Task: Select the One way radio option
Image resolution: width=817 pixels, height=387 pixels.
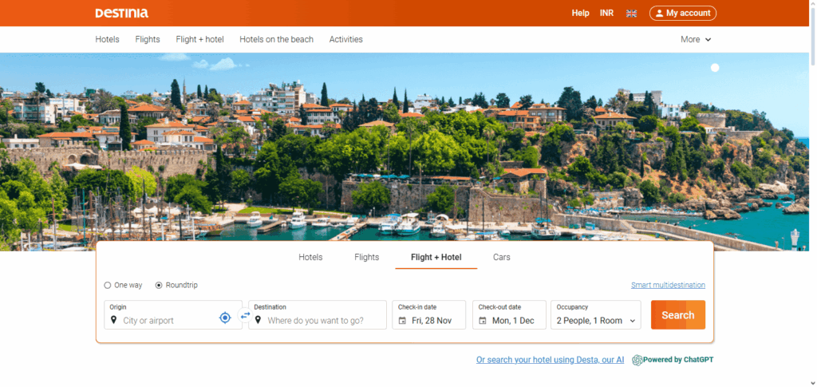Action: point(108,285)
